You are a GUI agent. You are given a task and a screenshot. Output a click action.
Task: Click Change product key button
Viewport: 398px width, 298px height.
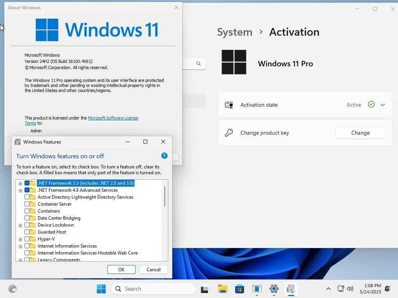(x=360, y=133)
